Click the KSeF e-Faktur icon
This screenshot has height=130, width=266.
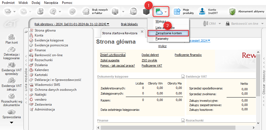(x=86, y=12)
